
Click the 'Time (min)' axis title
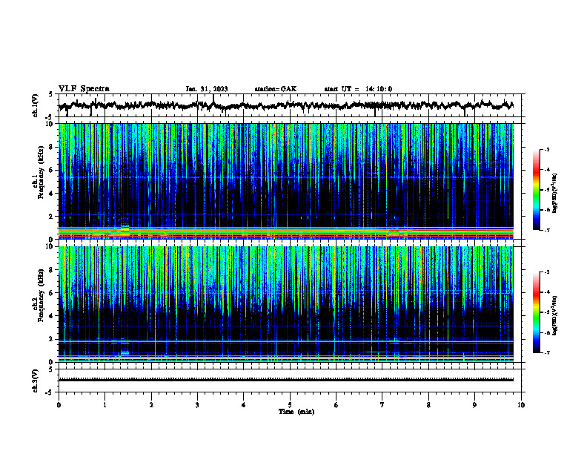(x=296, y=412)
